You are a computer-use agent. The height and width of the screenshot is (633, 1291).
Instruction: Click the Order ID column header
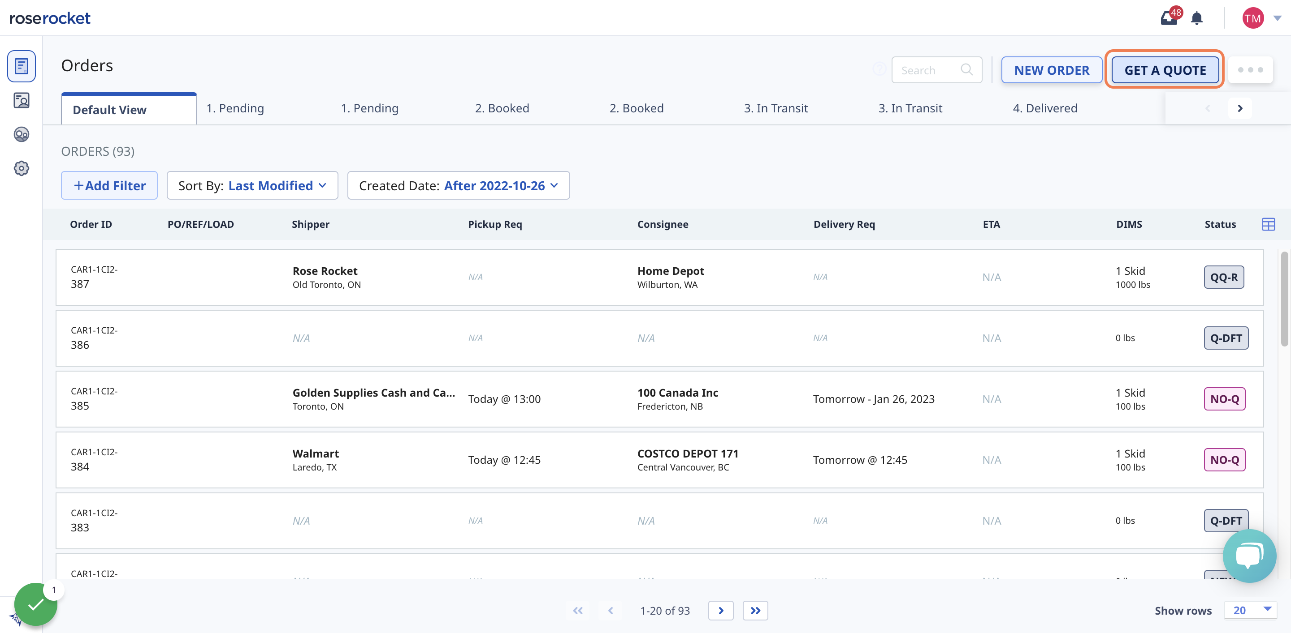91,224
